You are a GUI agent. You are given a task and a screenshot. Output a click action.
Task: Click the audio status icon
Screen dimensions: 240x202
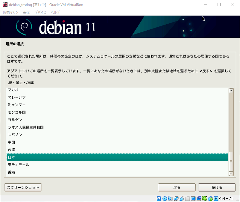click(x=170, y=199)
